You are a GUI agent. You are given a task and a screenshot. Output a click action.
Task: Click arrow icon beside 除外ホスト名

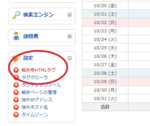16,107
